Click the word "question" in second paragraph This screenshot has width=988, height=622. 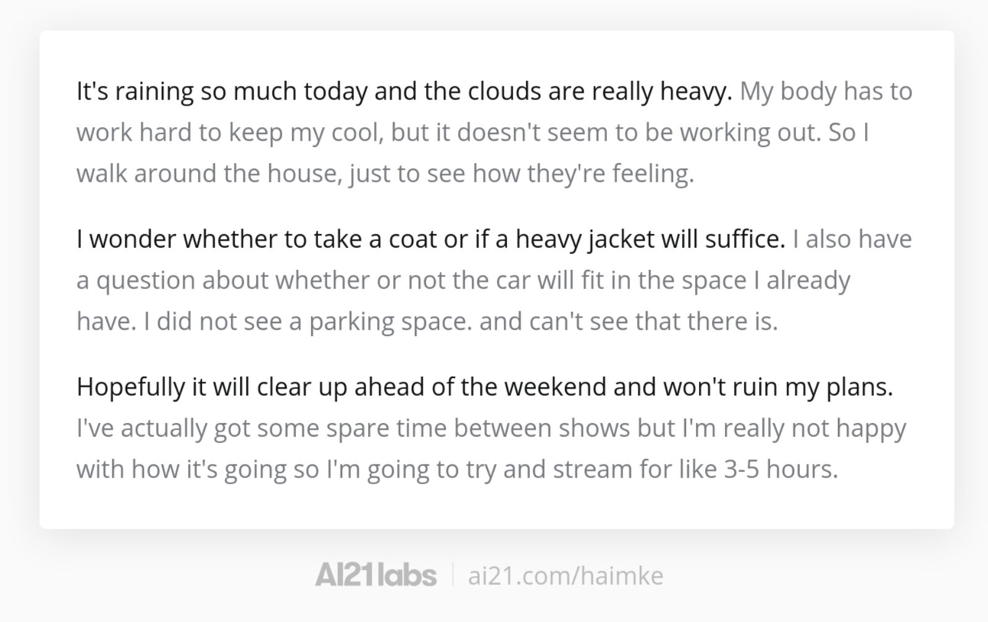pyautogui.click(x=145, y=280)
